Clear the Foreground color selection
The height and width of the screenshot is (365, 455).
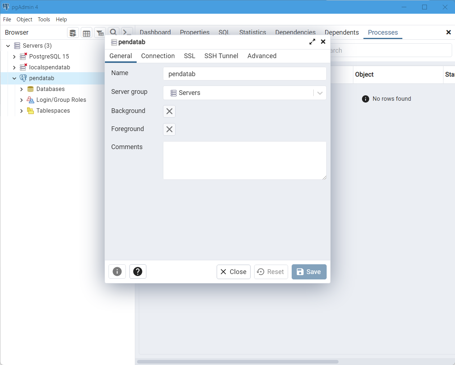[169, 129]
